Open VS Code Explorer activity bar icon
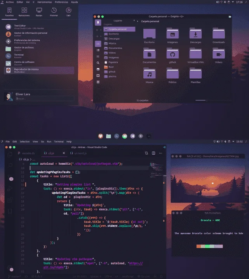Image resolution: width=249 pixels, height=279 pixels. point(10,154)
